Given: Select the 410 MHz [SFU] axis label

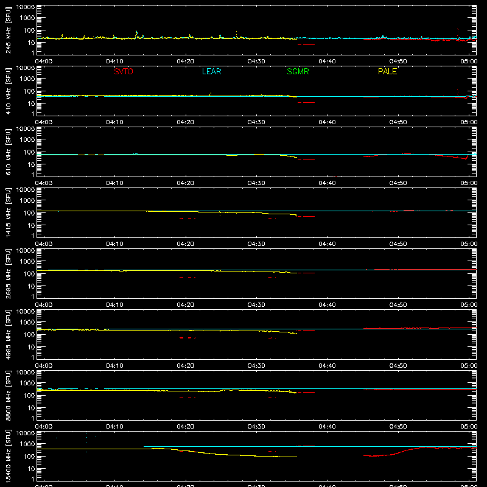Looking at the screenshot, I should (8, 91).
